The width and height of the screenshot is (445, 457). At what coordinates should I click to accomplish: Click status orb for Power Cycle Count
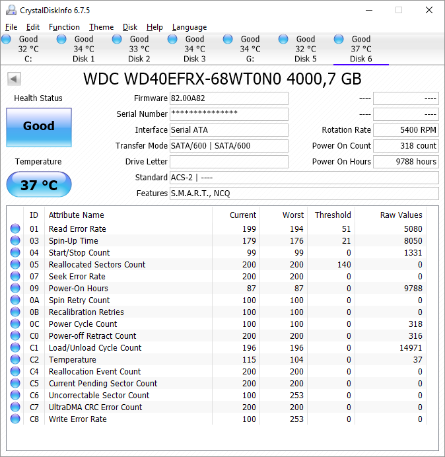(x=15, y=324)
